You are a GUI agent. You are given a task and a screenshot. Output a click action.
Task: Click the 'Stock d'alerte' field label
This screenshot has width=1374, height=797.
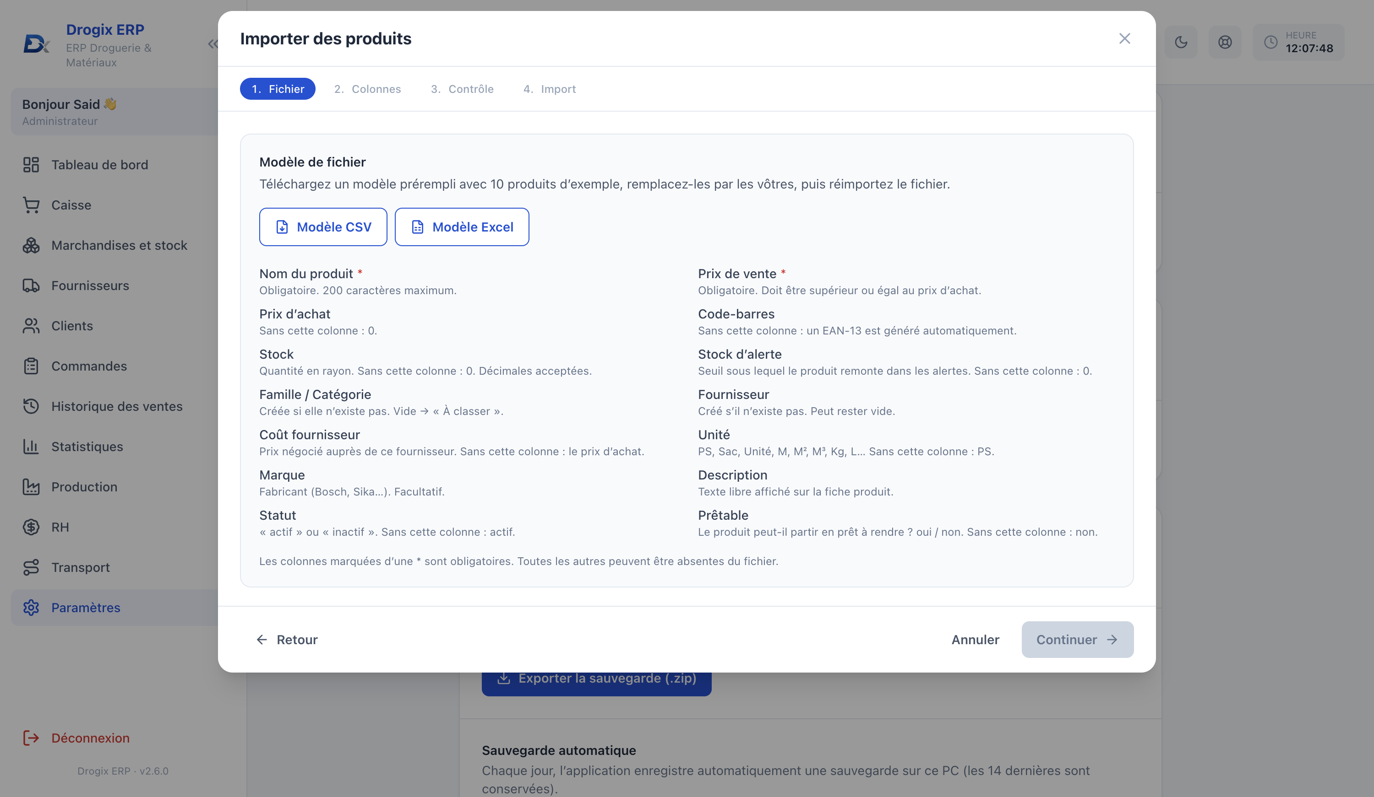(740, 354)
